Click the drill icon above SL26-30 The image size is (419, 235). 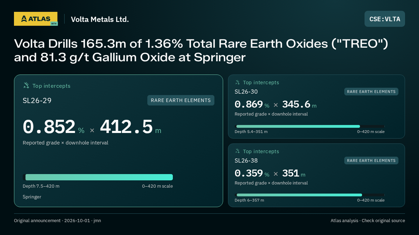coord(237,83)
